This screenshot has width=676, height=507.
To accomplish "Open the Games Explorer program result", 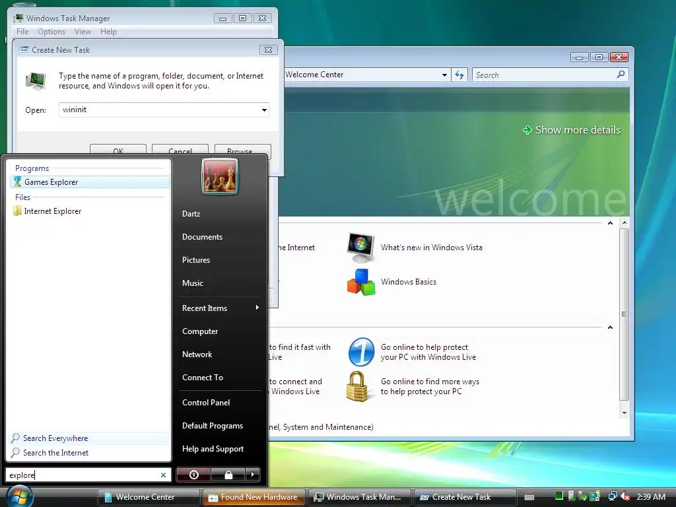I will click(x=89, y=182).
